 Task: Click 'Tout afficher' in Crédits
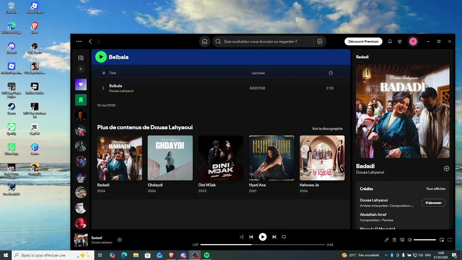tap(436, 189)
